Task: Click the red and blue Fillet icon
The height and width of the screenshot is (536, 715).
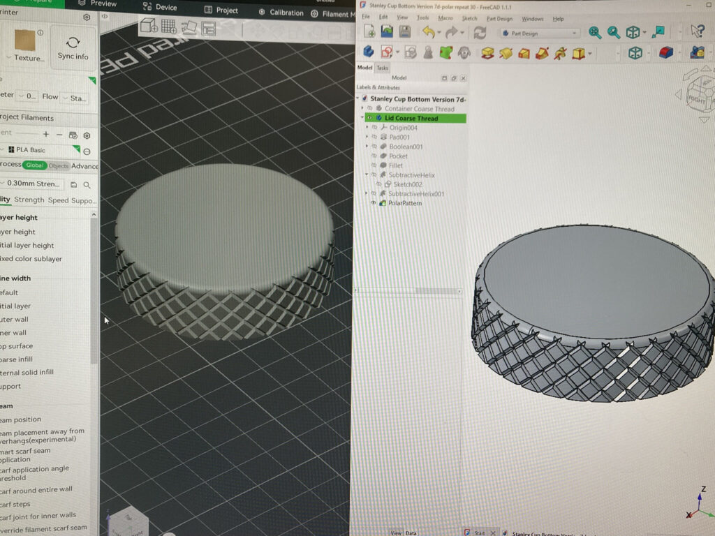Action: [x=666, y=52]
